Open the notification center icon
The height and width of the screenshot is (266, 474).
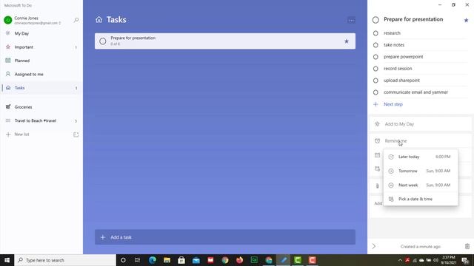coord(465,260)
